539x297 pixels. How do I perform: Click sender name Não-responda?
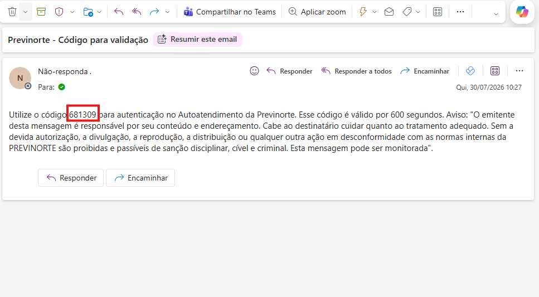point(65,71)
